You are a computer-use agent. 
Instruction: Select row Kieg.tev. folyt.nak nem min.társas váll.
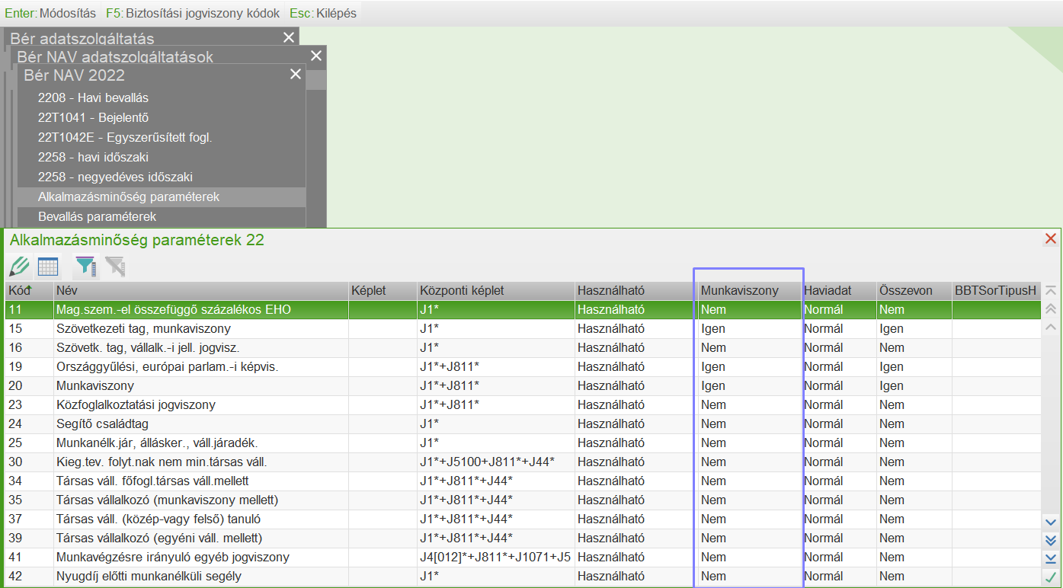523,462
